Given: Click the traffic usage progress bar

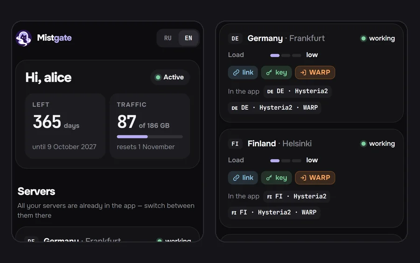Looking at the screenshot, I should coord(150,137).
